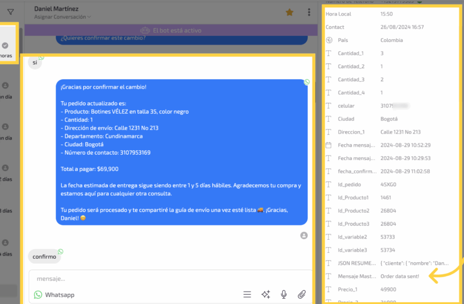This screenshot has height=304, width=464.
Task: Select the Ciudad field showing Bogotá
Action: 389,119
